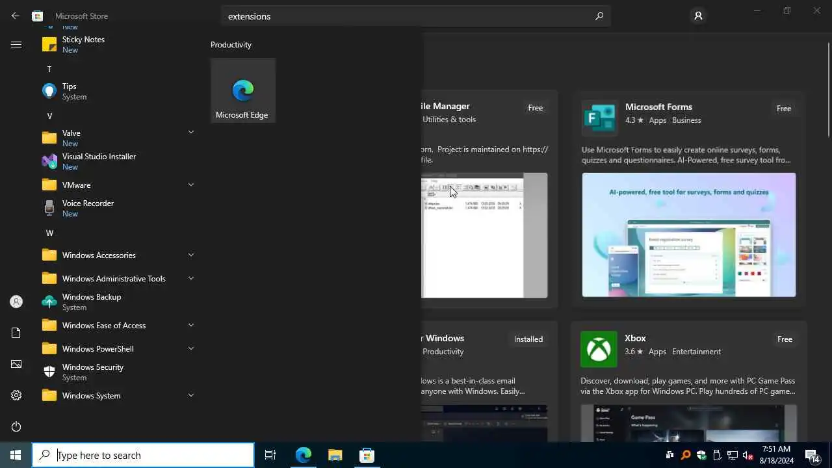Open the Xbox title link
Viewport: 832px width, 468px height.
coord(635,338)
